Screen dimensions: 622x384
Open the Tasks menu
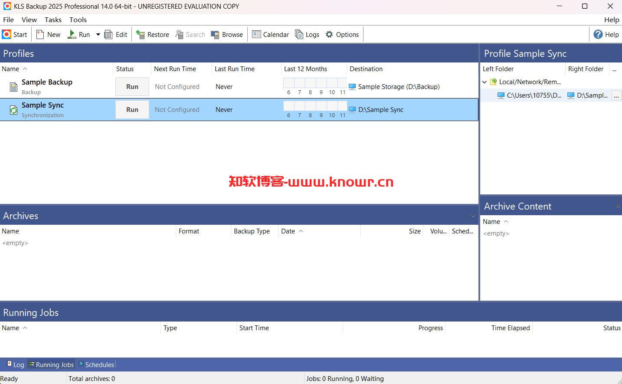[53, 20]
